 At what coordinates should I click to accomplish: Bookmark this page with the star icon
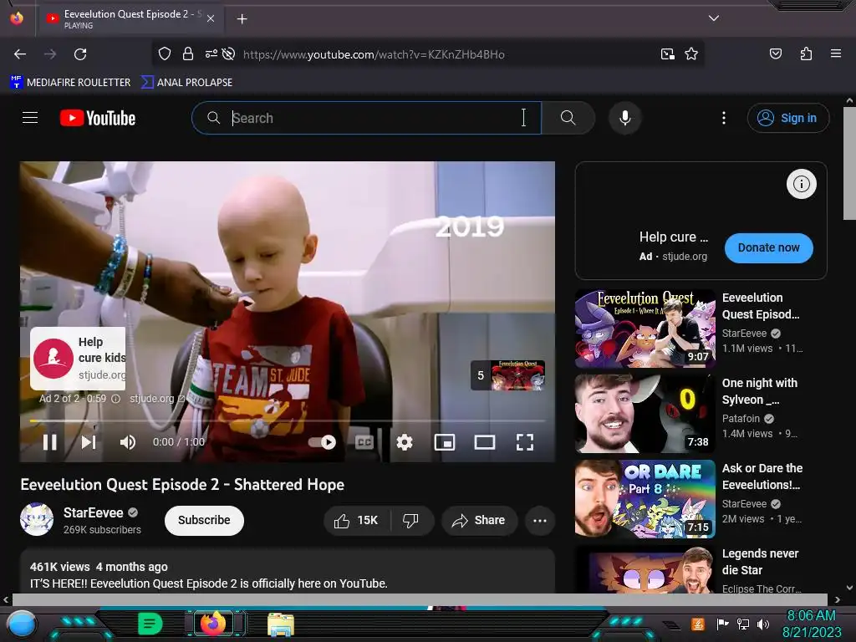691,54
